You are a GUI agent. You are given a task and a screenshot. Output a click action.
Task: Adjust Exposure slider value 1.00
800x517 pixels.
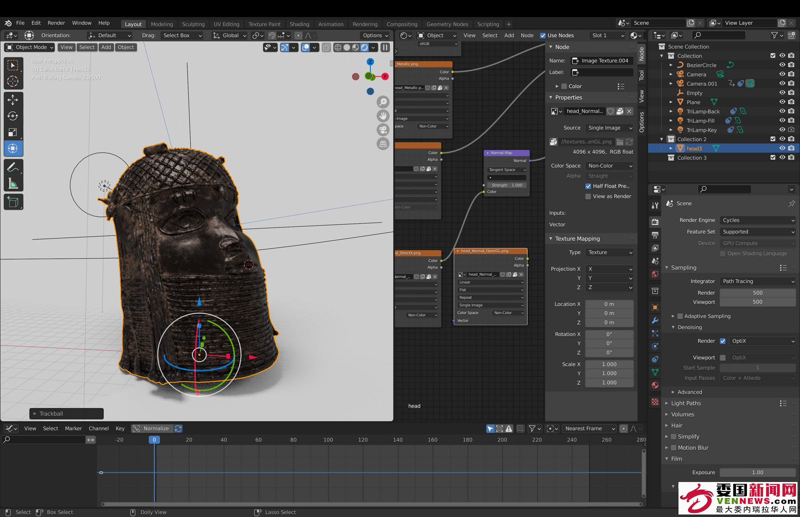(x=758, y=472)
